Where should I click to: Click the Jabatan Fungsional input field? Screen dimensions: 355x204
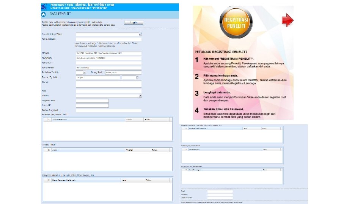point(108,110)
